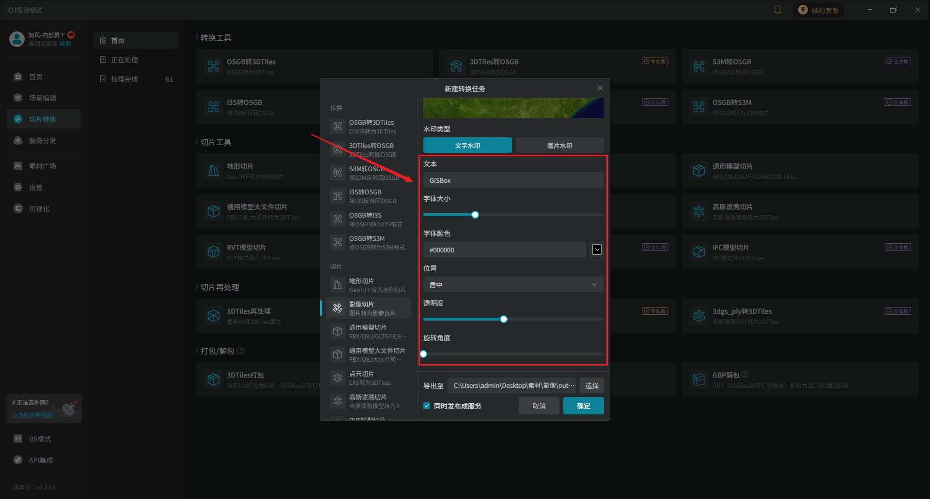Select the 处理完成 tab
Screen dimensions: 930x499
[x=136, y=79]
